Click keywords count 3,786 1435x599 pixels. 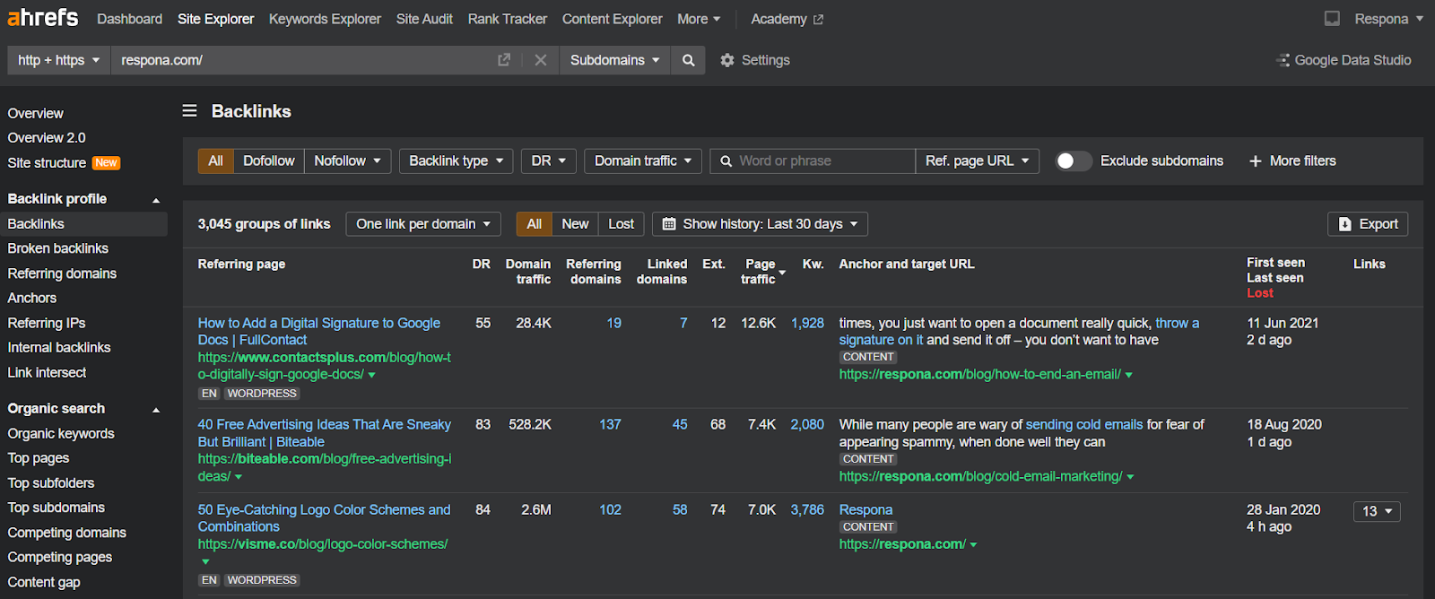pyautogui.click(x=807, y=510)
